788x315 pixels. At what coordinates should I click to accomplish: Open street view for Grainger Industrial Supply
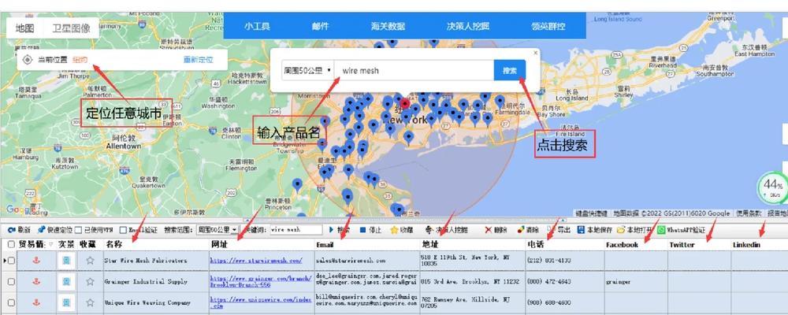coord(66,281)
